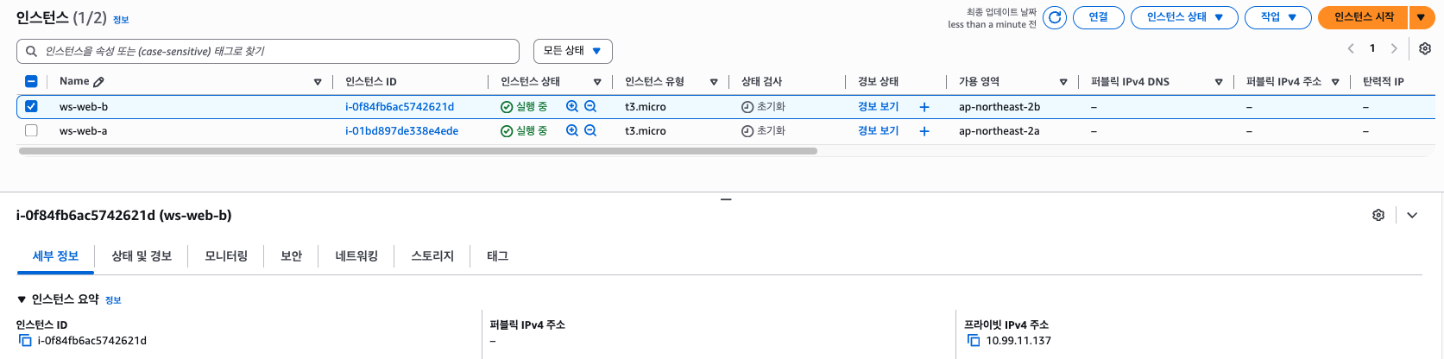This screenshot has width=1444, height=359.
Task: Copy instance ID in summary panel
Action: coord(25,341)
